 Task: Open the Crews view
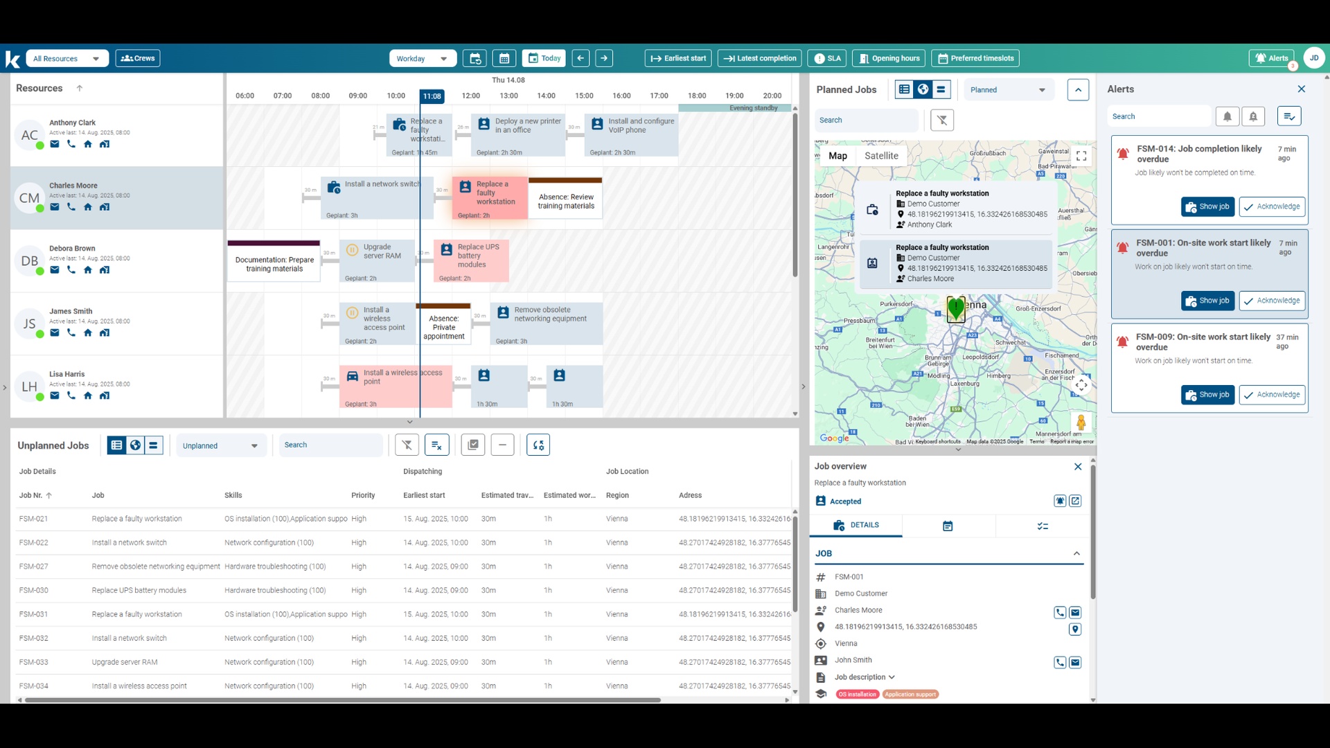pos(138,58)
